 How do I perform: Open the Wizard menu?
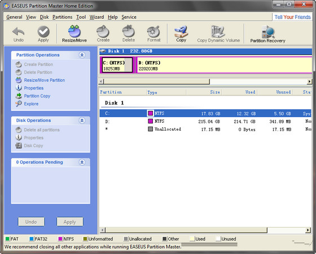[96, 17]
